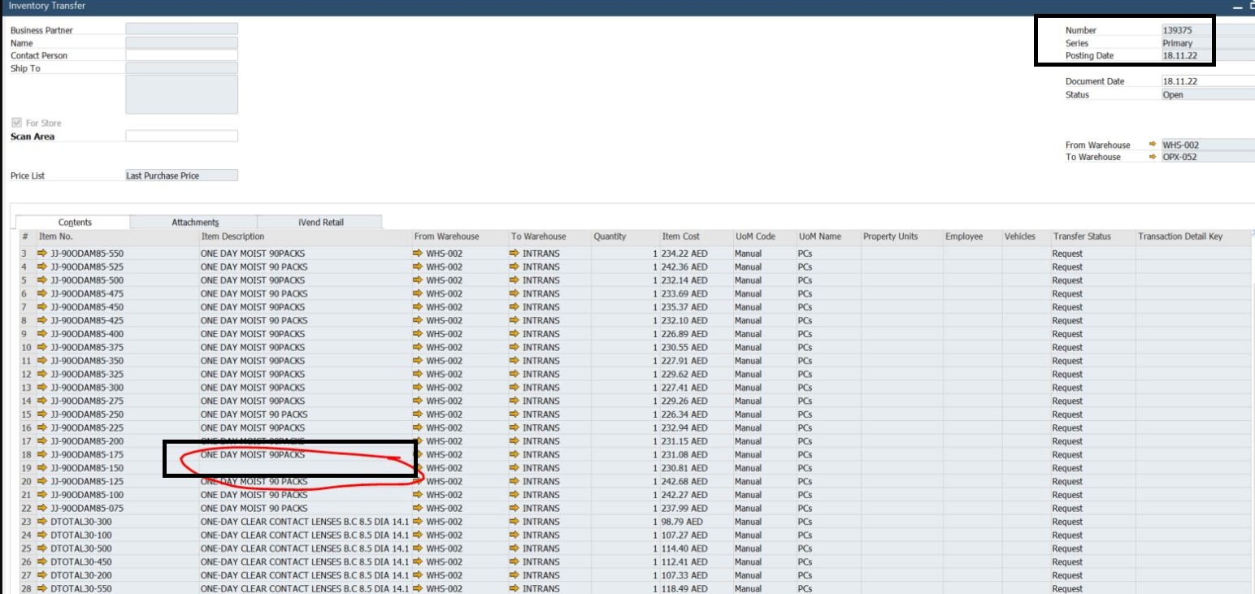Select the Manual UoM cell in DTOTAL30-550 row
The height and width of the screenshot is (594, 1255).
763,588
